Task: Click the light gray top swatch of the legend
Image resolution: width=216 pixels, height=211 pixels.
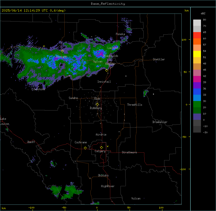Action: [197, 23]
